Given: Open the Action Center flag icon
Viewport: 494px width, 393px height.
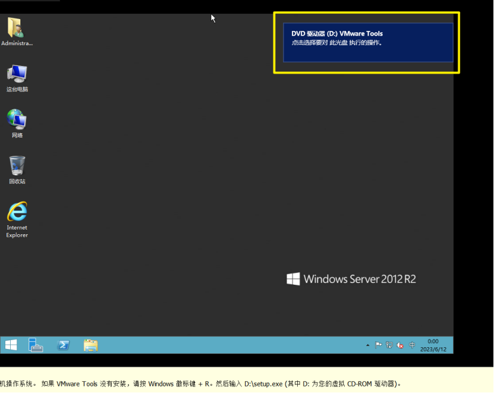Looking at the screenshot, I should point(378,345).
